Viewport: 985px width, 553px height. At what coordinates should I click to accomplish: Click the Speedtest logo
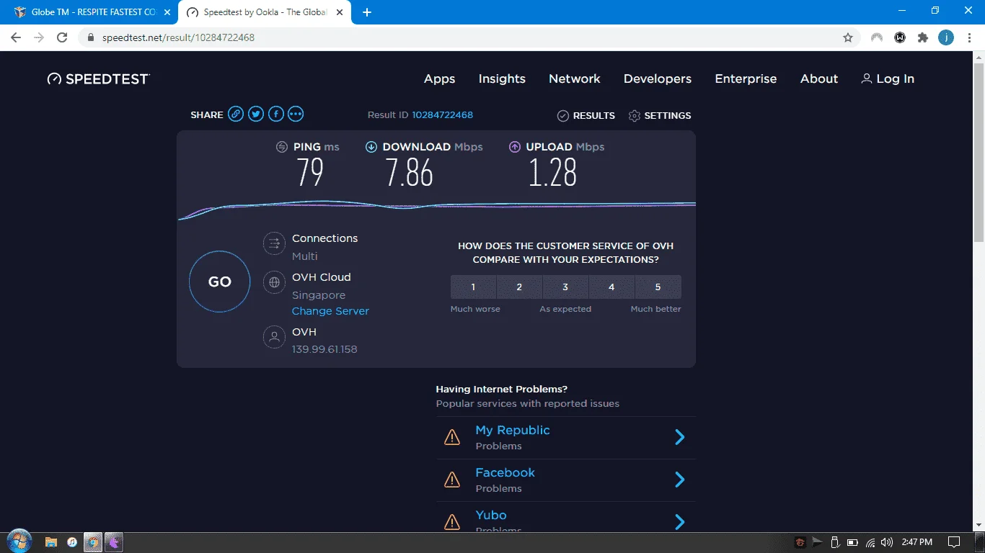[98, 79]
